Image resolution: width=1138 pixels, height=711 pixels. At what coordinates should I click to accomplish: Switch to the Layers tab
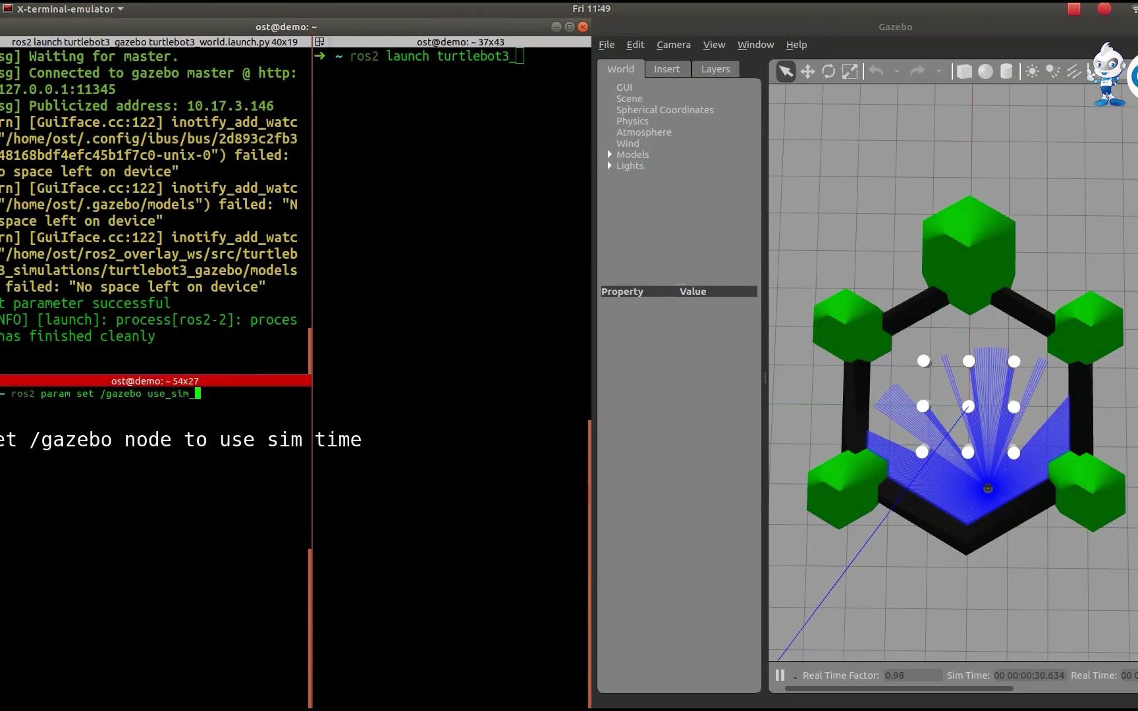715,69
